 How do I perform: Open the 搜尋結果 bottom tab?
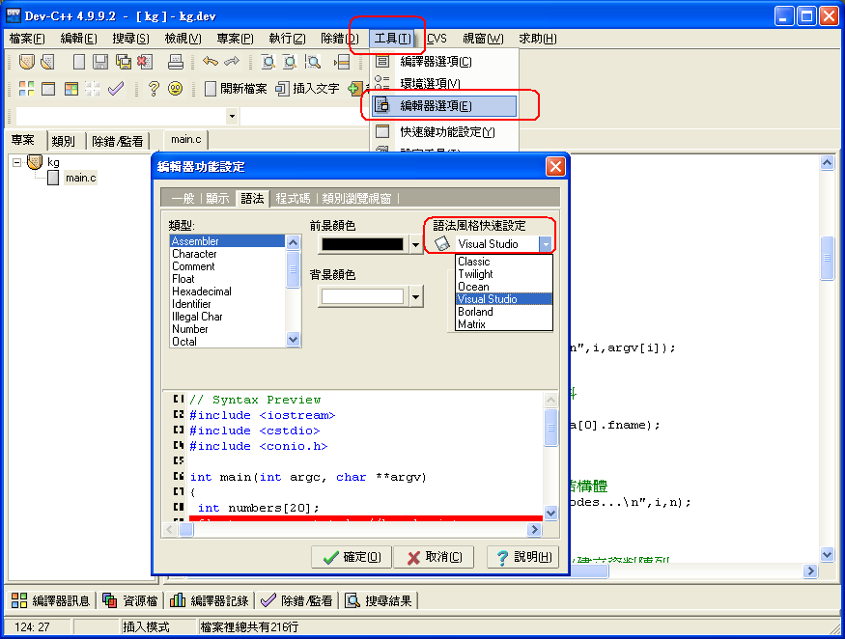click(x=379, y=600)
